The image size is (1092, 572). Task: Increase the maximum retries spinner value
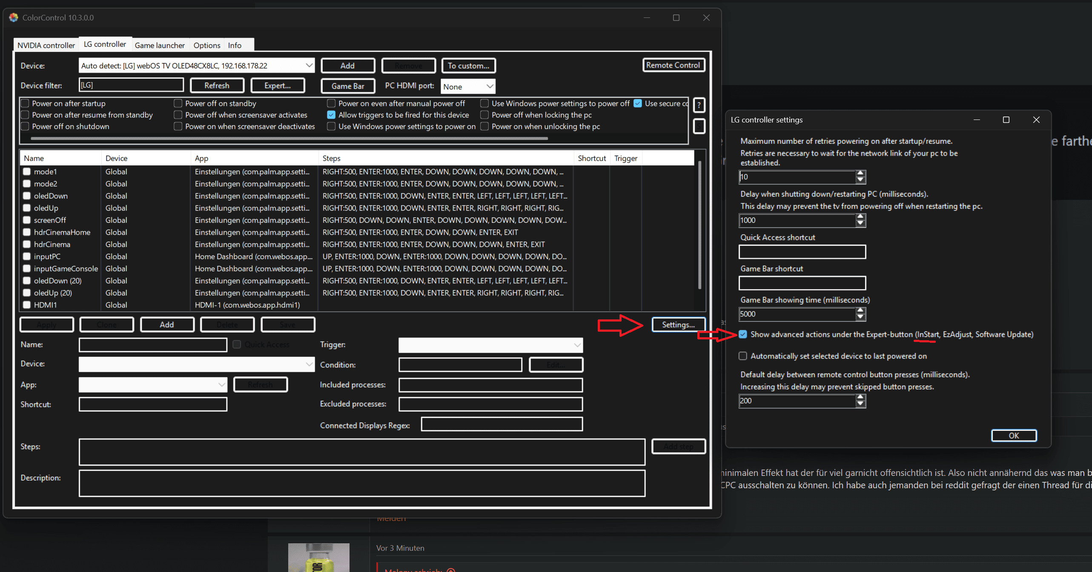pos(860,173)
